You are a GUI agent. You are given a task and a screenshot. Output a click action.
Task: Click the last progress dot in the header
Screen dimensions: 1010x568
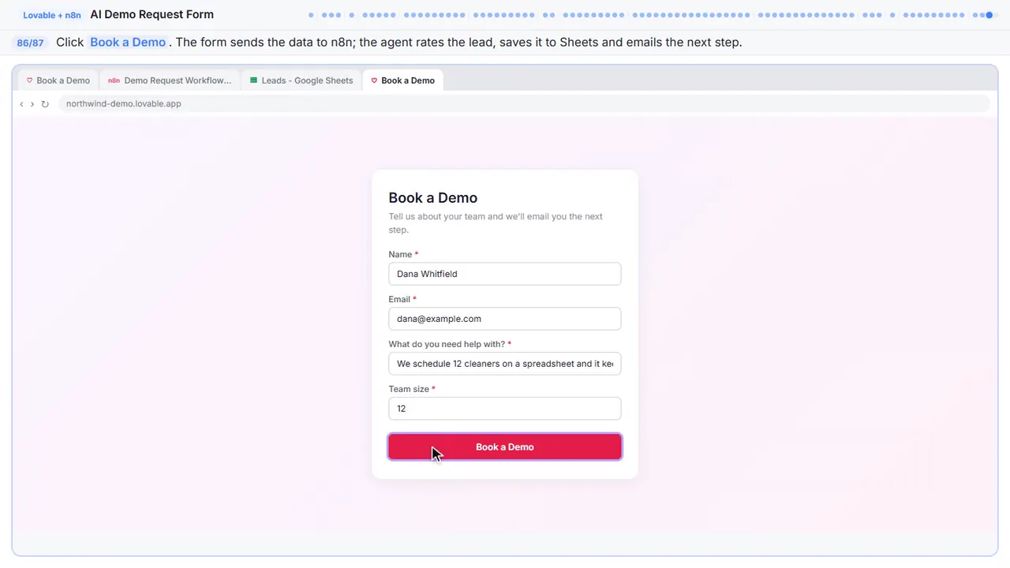point(996,15)
